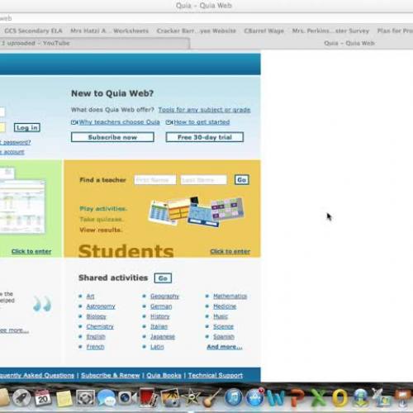
Task: Open the Japanese link
Action: (x=163, y=337)
